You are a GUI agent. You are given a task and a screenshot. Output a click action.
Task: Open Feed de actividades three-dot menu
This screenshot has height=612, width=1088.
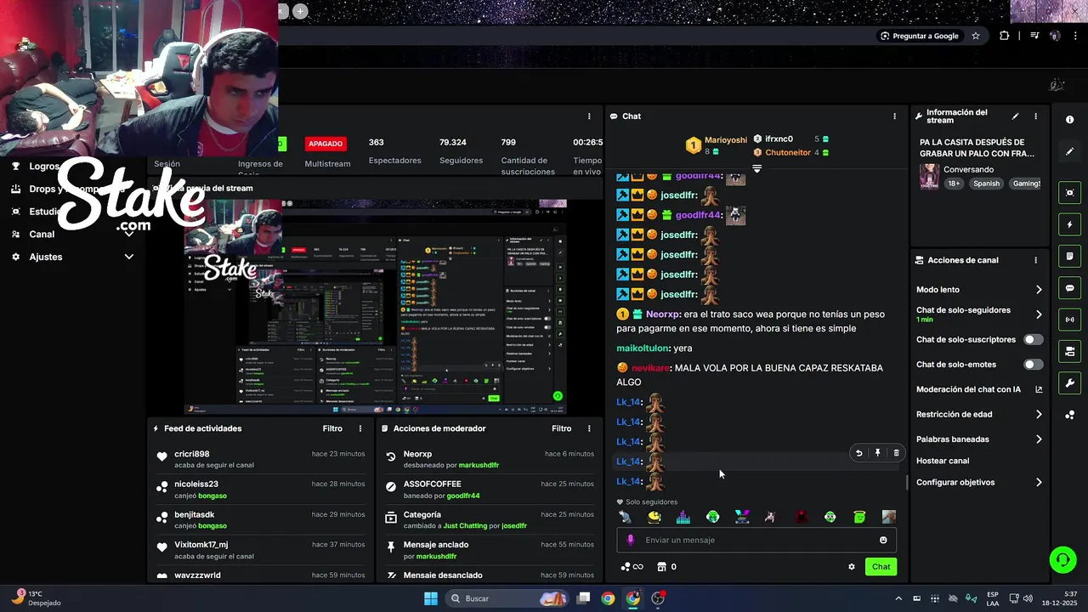[x=360, y=428]
